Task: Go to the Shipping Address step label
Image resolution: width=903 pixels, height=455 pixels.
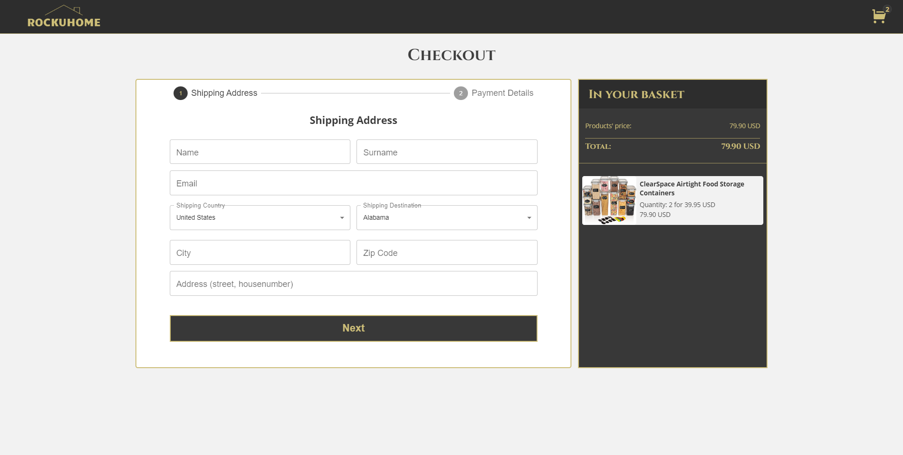Action: [223, 93]
